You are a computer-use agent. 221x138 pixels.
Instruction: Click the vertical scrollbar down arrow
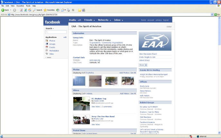point(219,133)
